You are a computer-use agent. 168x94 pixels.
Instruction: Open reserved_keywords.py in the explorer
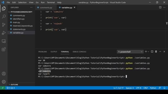(23, 26)
